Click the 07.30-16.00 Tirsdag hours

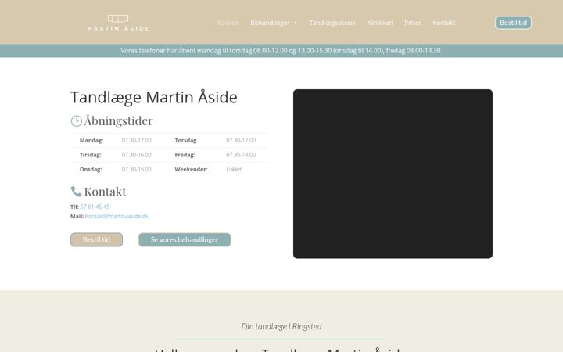click(x=136, y=155)
